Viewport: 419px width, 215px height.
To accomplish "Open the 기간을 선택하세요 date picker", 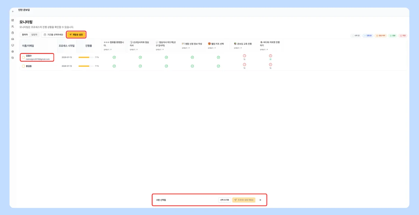I will click(53, 35).
